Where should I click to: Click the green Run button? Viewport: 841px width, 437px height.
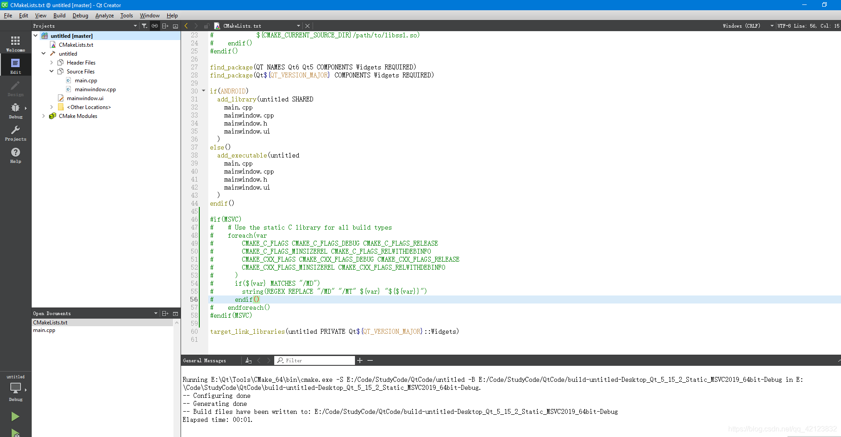(x=15, y=417)
